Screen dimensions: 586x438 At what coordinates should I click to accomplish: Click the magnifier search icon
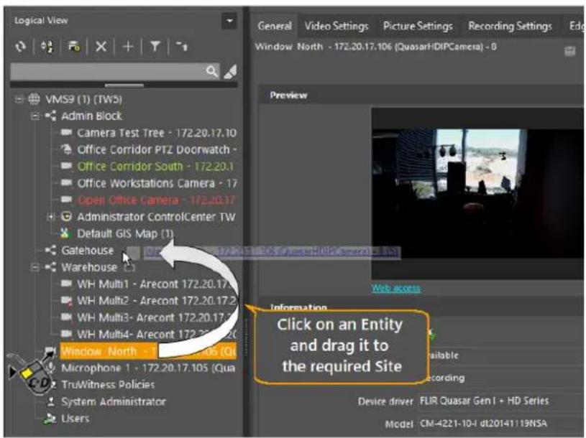click(x=211, y=71)
